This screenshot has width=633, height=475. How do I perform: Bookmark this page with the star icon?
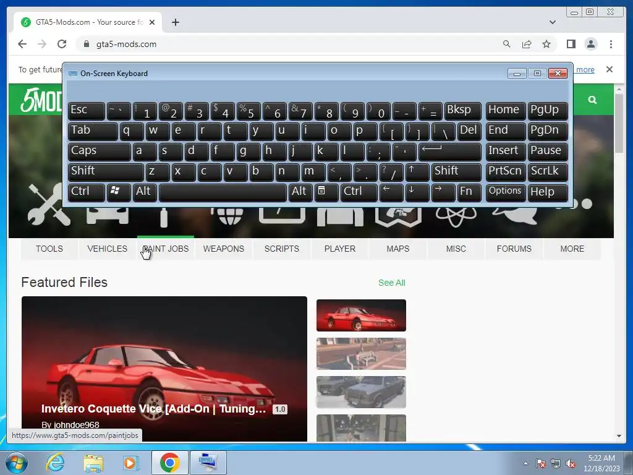[546, 44]
